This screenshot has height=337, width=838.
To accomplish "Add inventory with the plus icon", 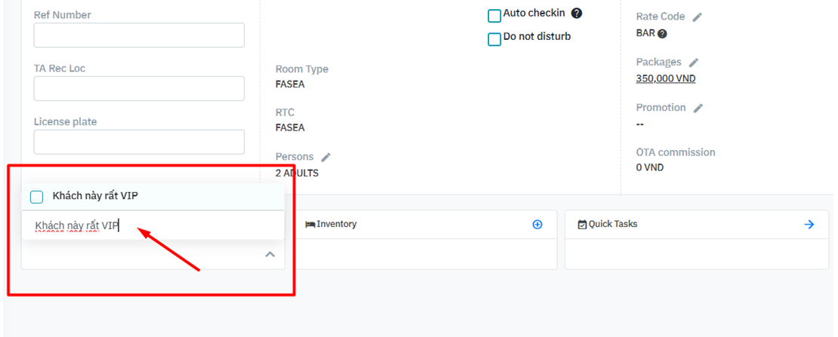I will pos(538,224).
